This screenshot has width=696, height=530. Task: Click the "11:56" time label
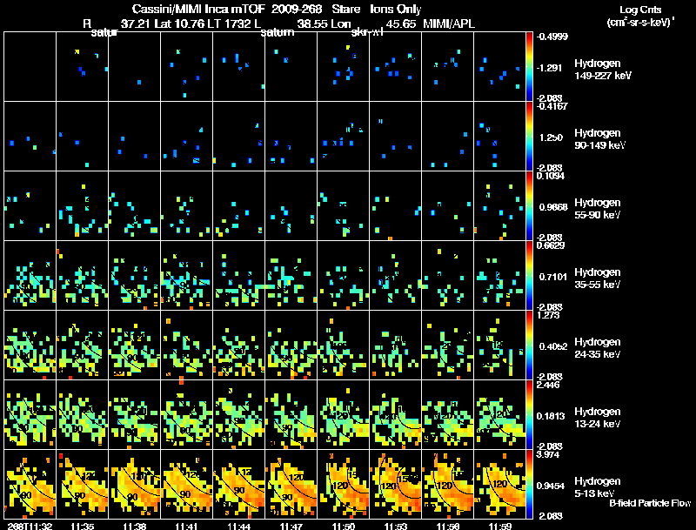tap(447, 526)
